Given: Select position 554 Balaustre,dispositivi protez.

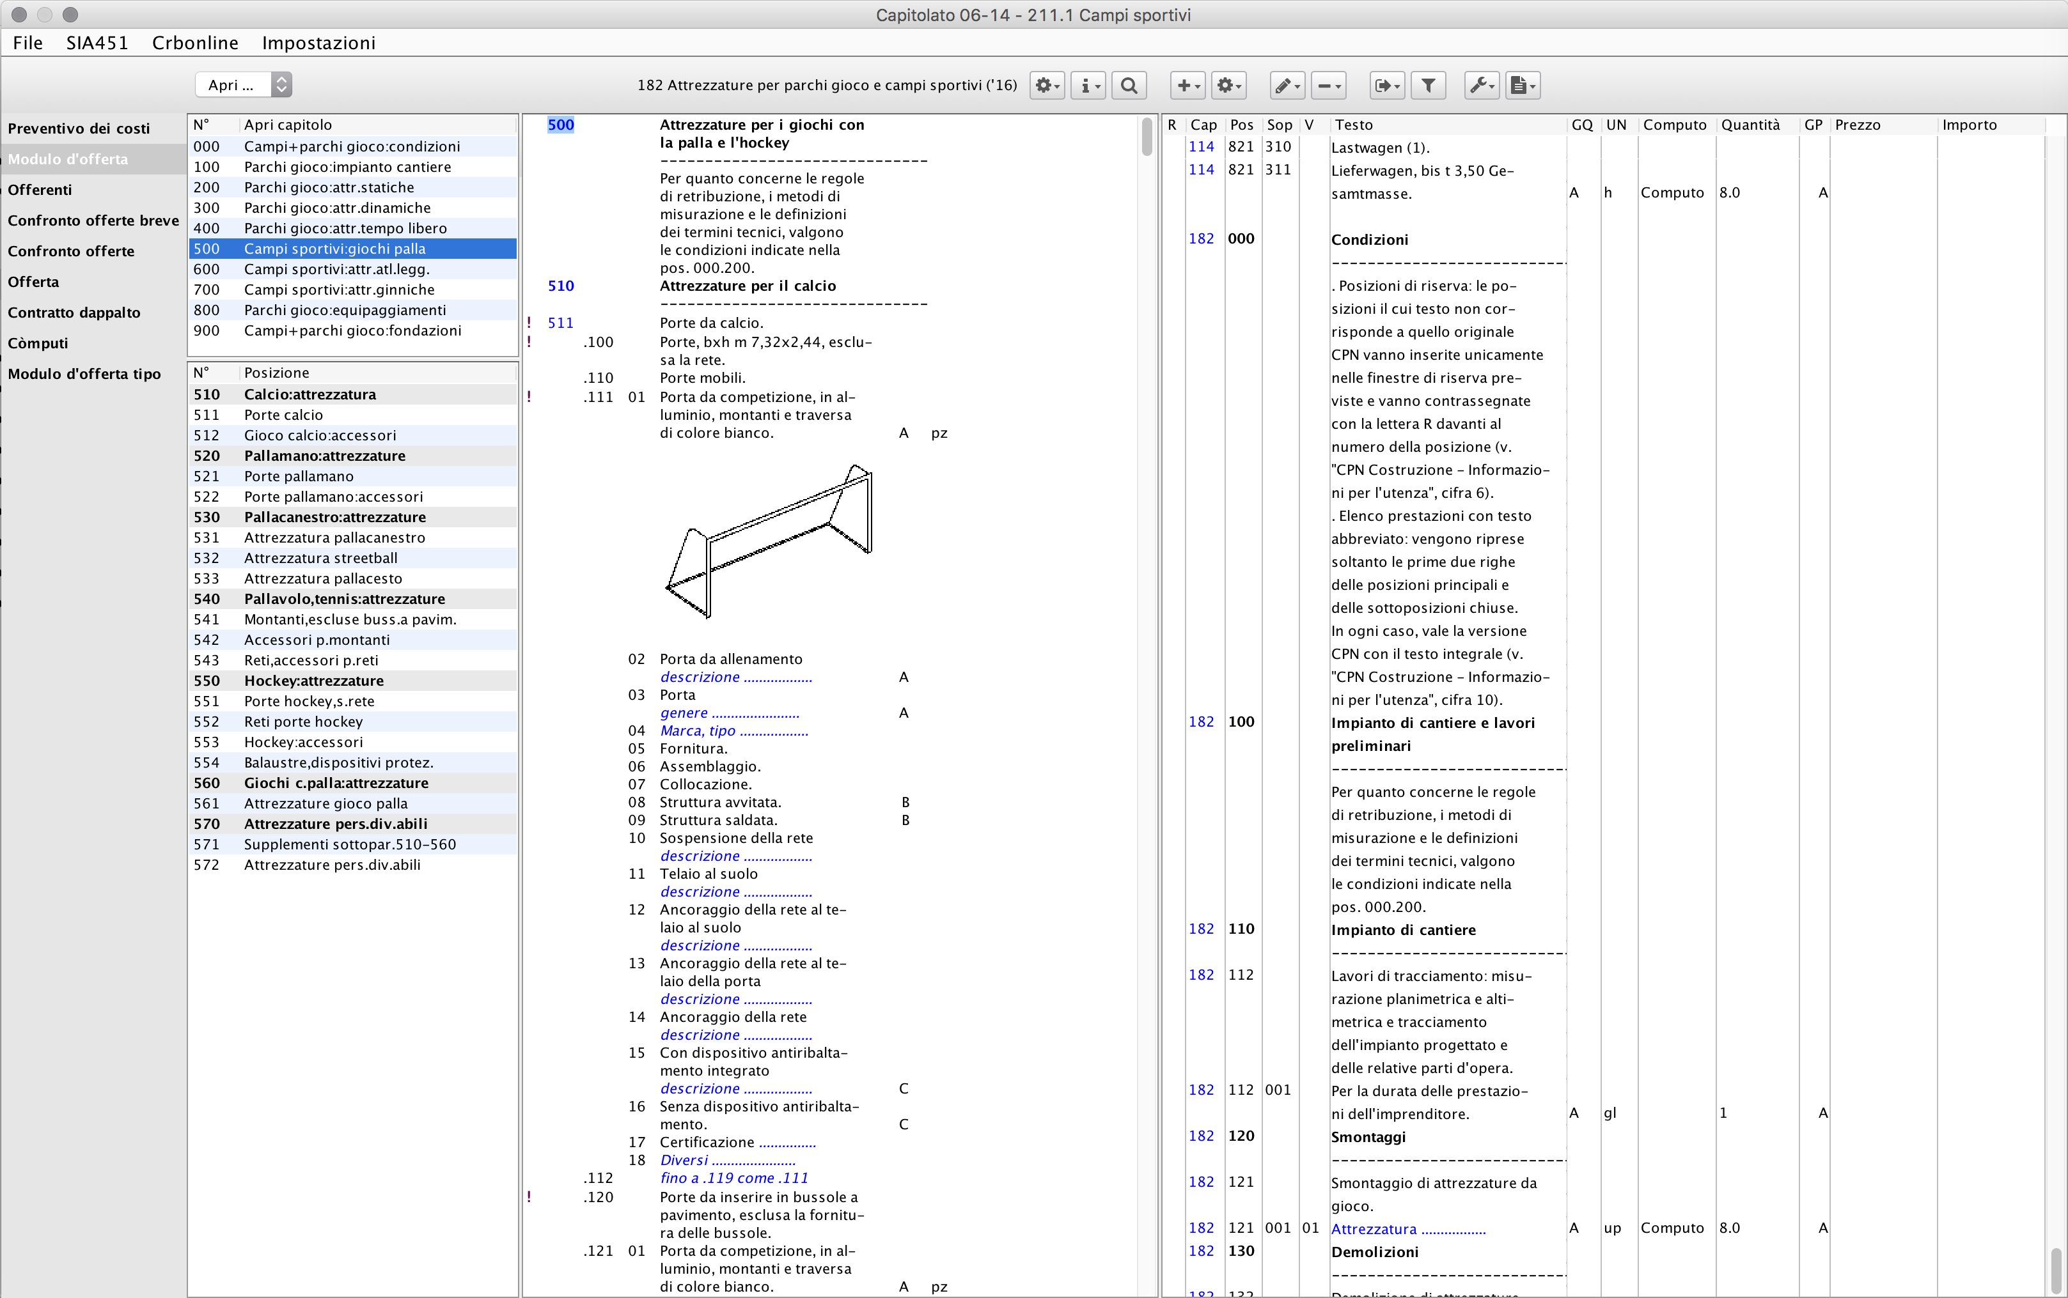Looking at the screenshot, I should click(352, 763).
